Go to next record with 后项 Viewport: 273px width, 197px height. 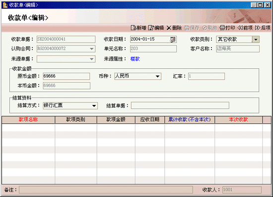tap(263, 28)
